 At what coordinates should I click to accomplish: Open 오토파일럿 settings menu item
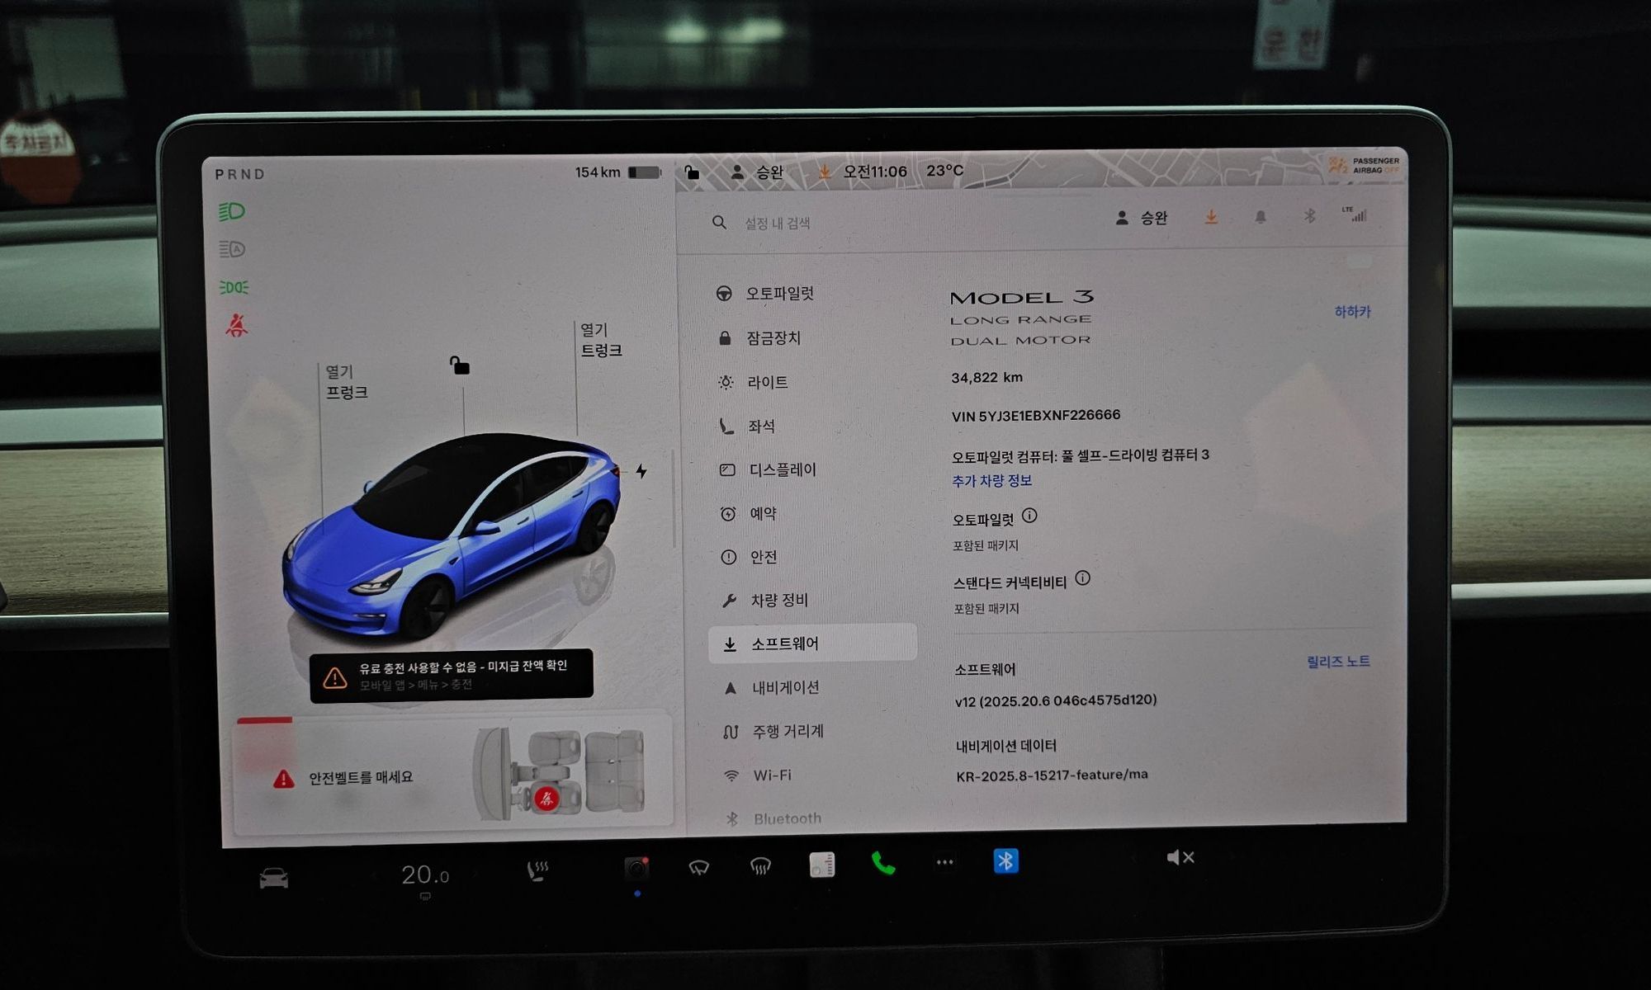point(778,294)
